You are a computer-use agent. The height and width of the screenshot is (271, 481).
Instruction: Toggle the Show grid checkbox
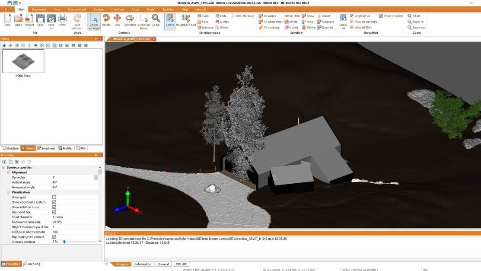(54, 198)
